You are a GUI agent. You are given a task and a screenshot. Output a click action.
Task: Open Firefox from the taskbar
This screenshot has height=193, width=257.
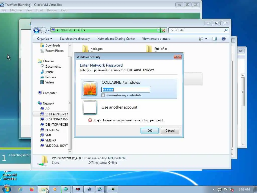(x=32, y=189)
